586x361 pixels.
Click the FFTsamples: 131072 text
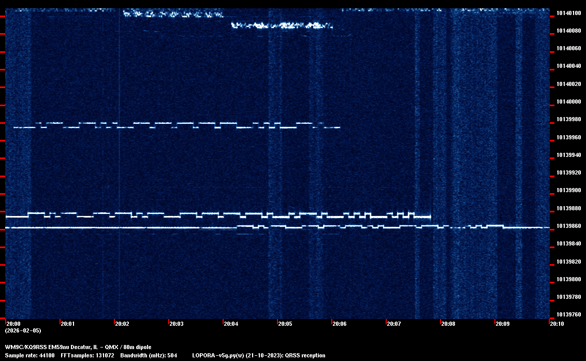[x=87, y=355]
